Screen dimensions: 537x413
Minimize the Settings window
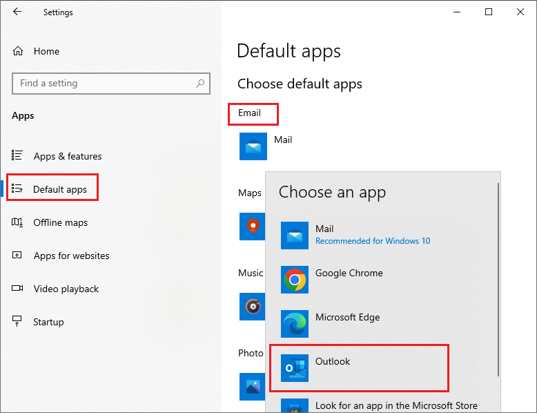click(x=457, y=12)
